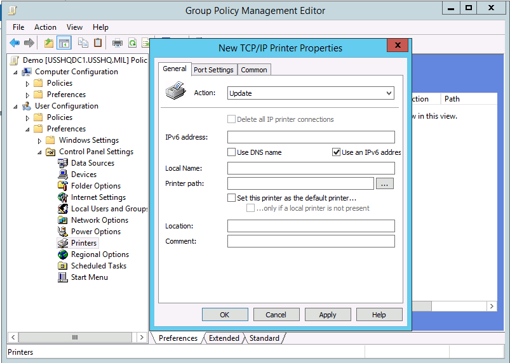Click the Location input field
The height and width of the screenshot is (363, 510).
[311, 226]
